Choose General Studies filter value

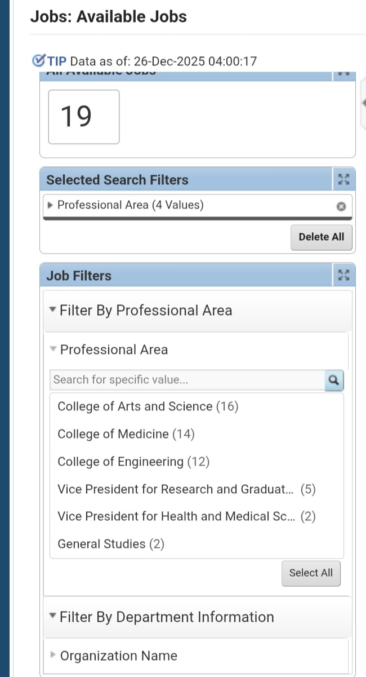(x=110, y=544)
